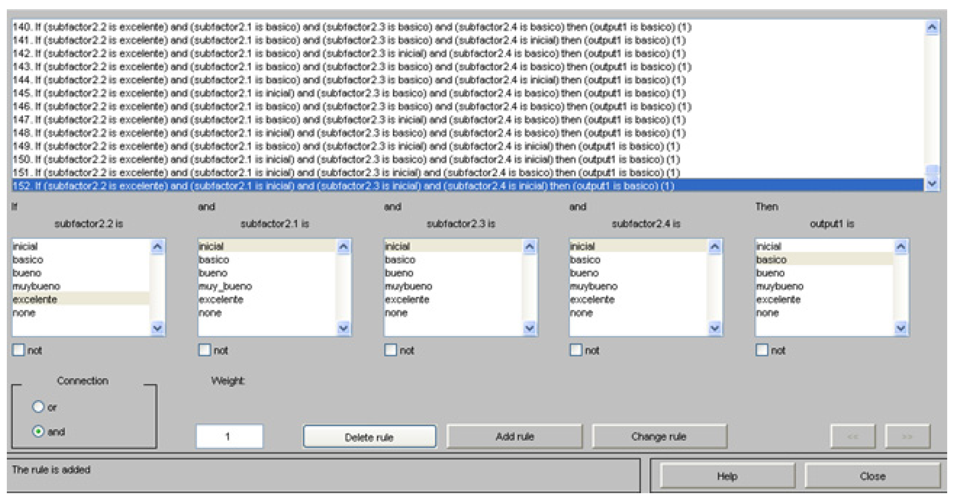954x500 pixels.
Task: Enable 'not' checkbox under subfactor2.2
Action: coord(18,350)
